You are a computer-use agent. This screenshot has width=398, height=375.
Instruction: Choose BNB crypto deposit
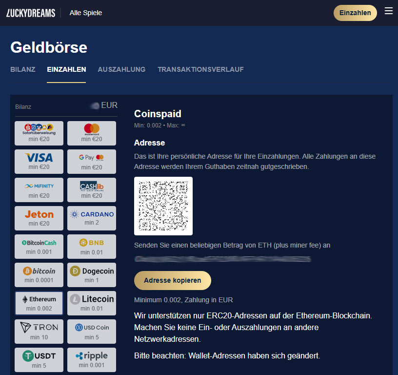tap(92, 247)
